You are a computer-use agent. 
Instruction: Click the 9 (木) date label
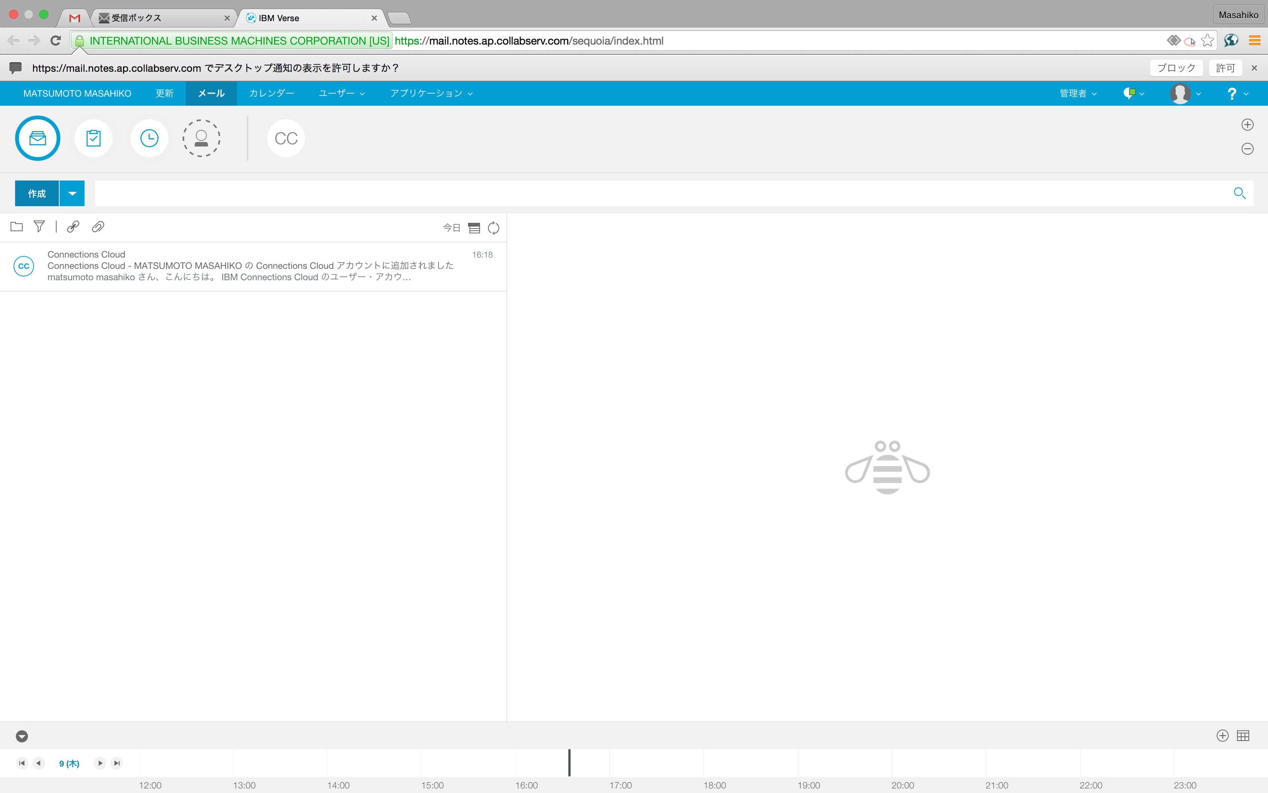click(x=69, y=764)
